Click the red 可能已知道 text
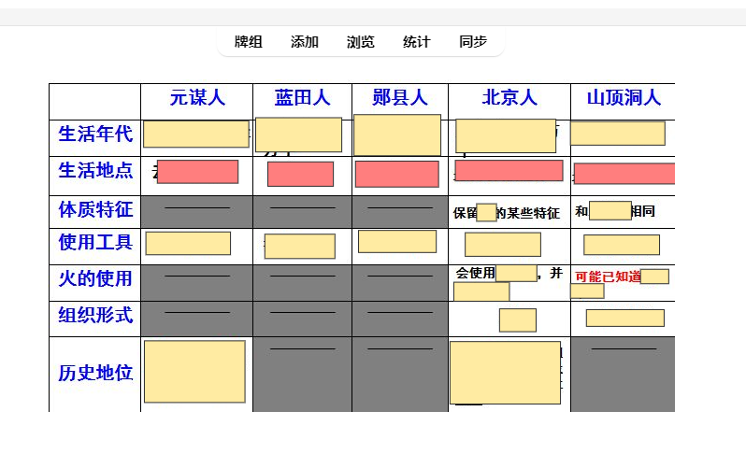Screen dimensions: 746x468 click(608, 277)
